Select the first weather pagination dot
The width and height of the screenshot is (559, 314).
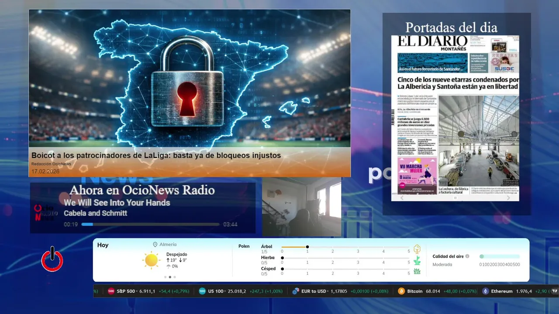click(x=165, y=277)
